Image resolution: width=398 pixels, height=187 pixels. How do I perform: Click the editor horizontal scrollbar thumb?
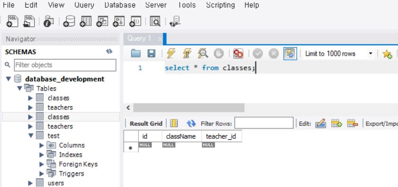click(189, 108)
